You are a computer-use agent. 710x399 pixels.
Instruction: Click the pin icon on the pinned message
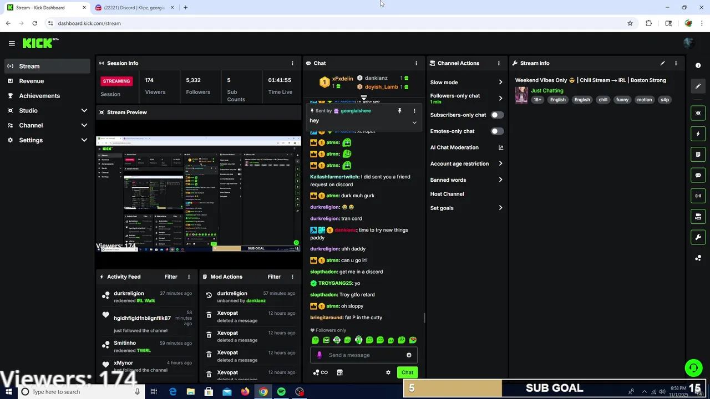pyautogui.click(x=399, y=111)
